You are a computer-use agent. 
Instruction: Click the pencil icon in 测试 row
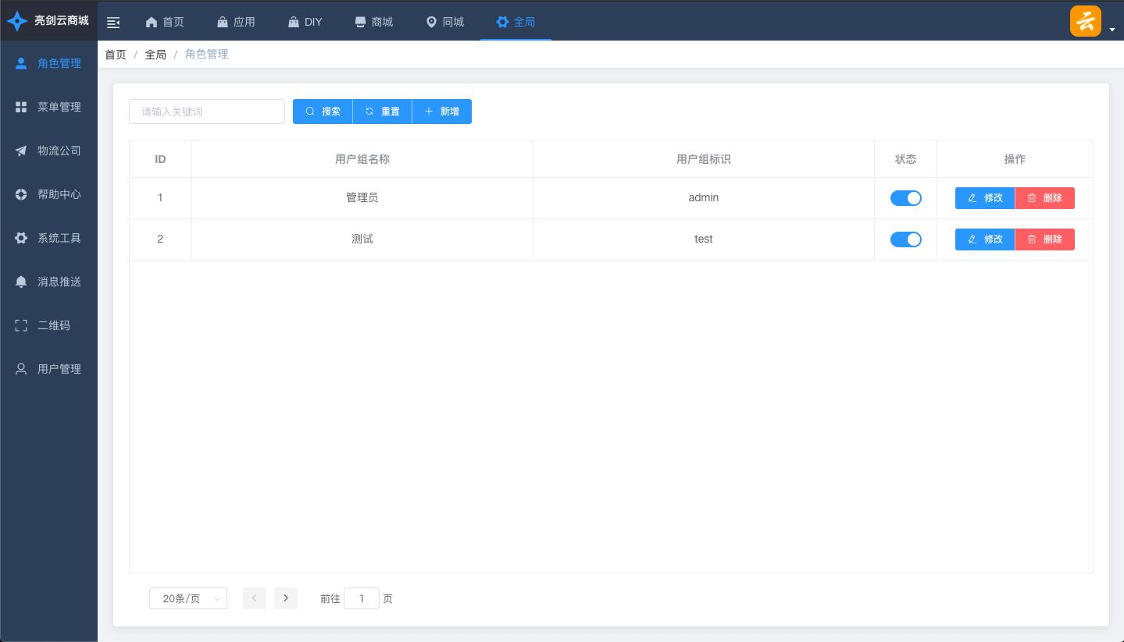pyautogui.click(x=972, y=239)
